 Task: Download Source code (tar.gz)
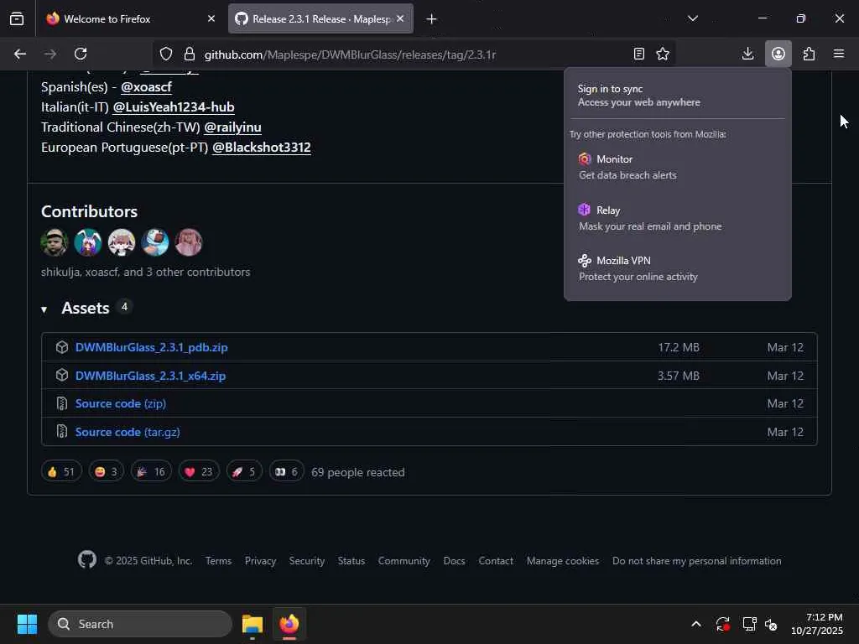[128, 432]
